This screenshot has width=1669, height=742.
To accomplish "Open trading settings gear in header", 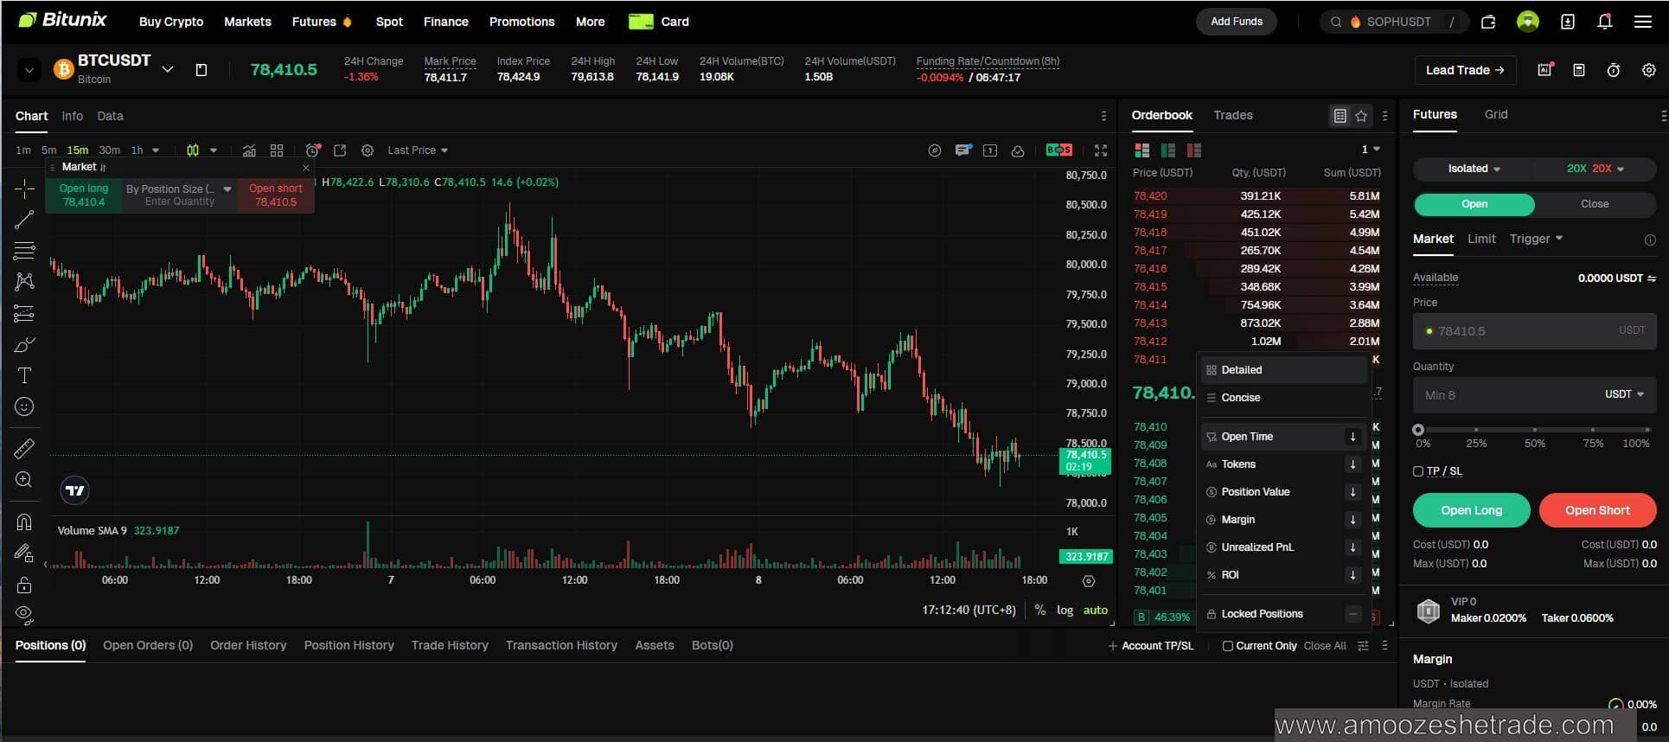I will pos(1649,70).
